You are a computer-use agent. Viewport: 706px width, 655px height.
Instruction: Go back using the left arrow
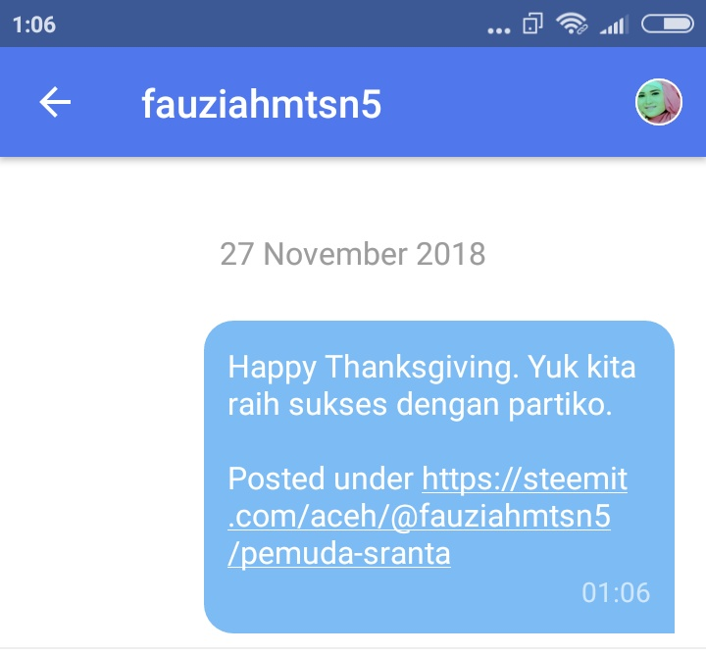[55, 102]
